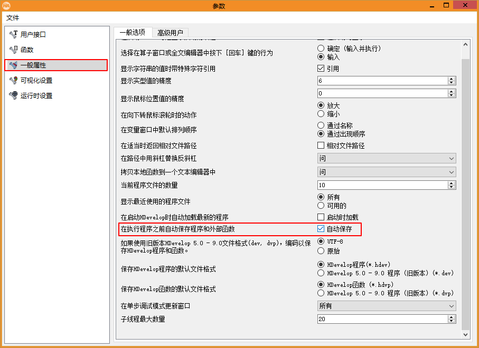Select the 确定（输入并执行）radio button
Viewport: 479px width, 348px height.
(x=321, y=48)
